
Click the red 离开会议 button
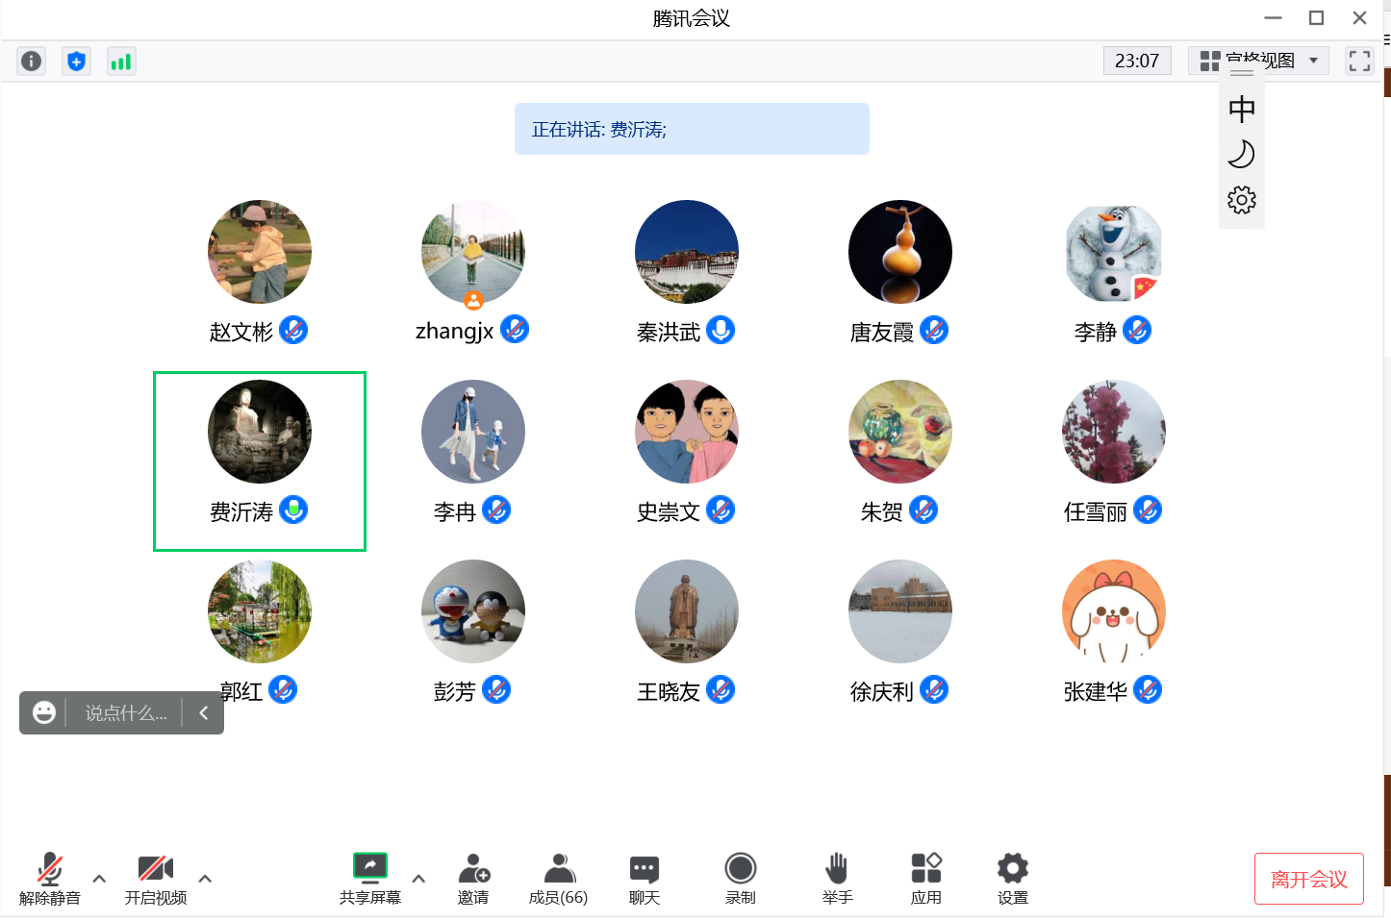point(1308,879)
